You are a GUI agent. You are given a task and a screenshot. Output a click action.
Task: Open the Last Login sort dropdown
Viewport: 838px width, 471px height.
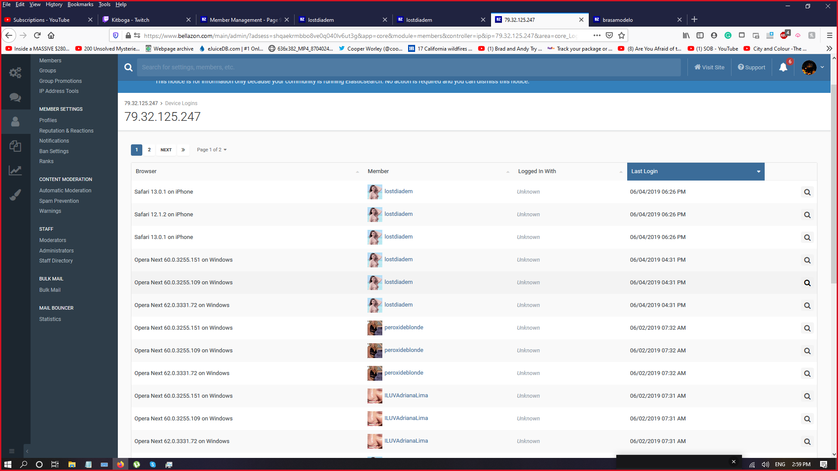pyautogui.click(x=758, y=171)
